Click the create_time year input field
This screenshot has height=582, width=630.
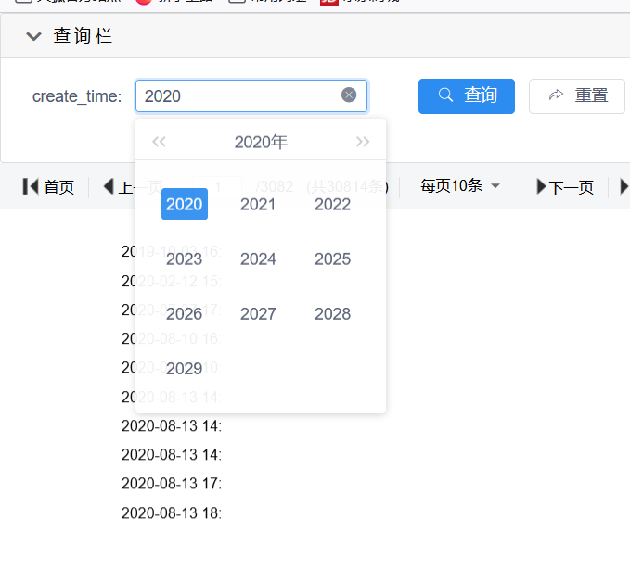(x=251, y=96)
